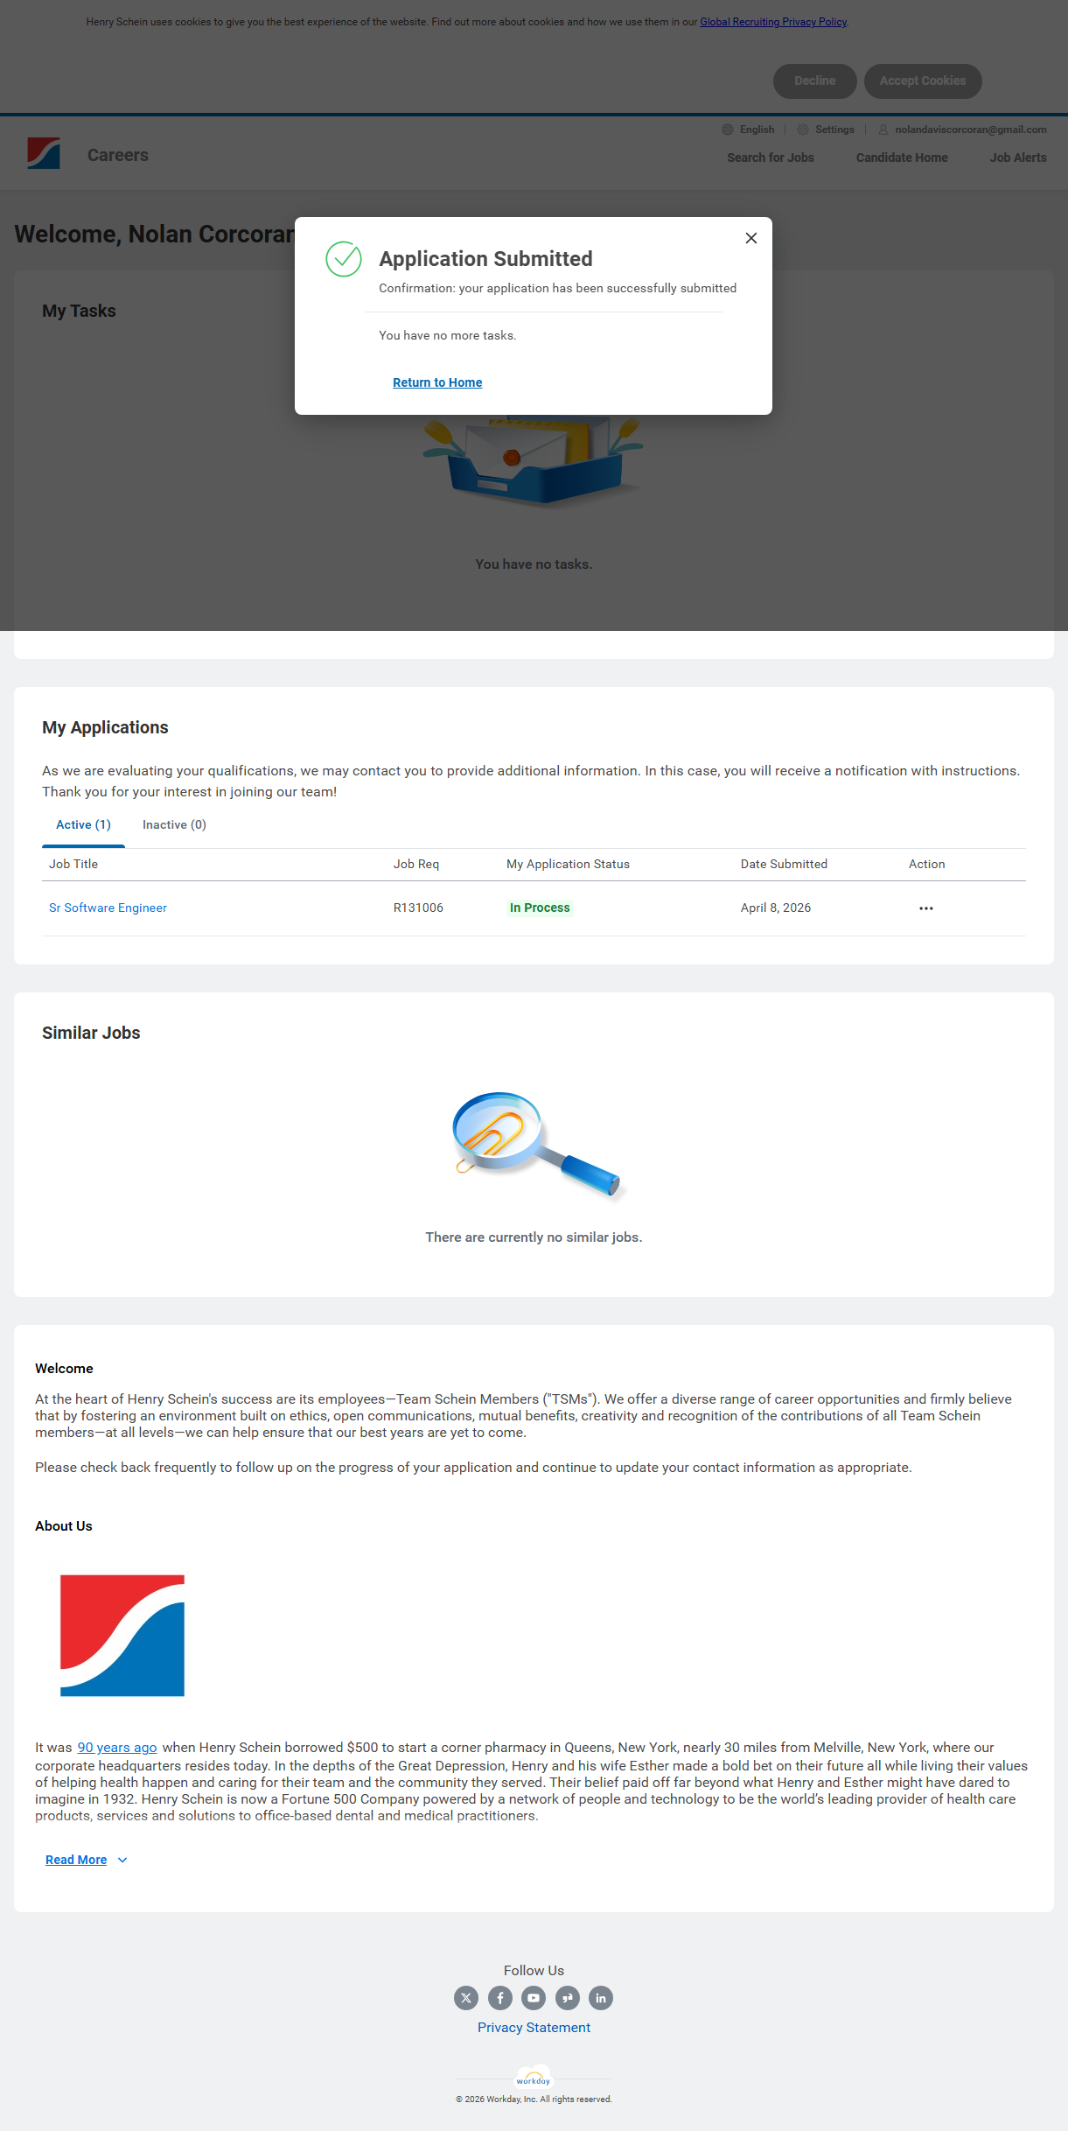
Task: Open the YouTube social icon
Action: (x=534, y=1998)
